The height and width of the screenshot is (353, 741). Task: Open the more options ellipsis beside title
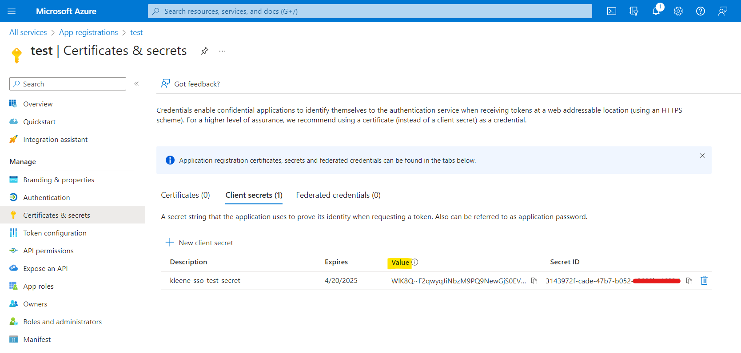[x=222, y=51]
